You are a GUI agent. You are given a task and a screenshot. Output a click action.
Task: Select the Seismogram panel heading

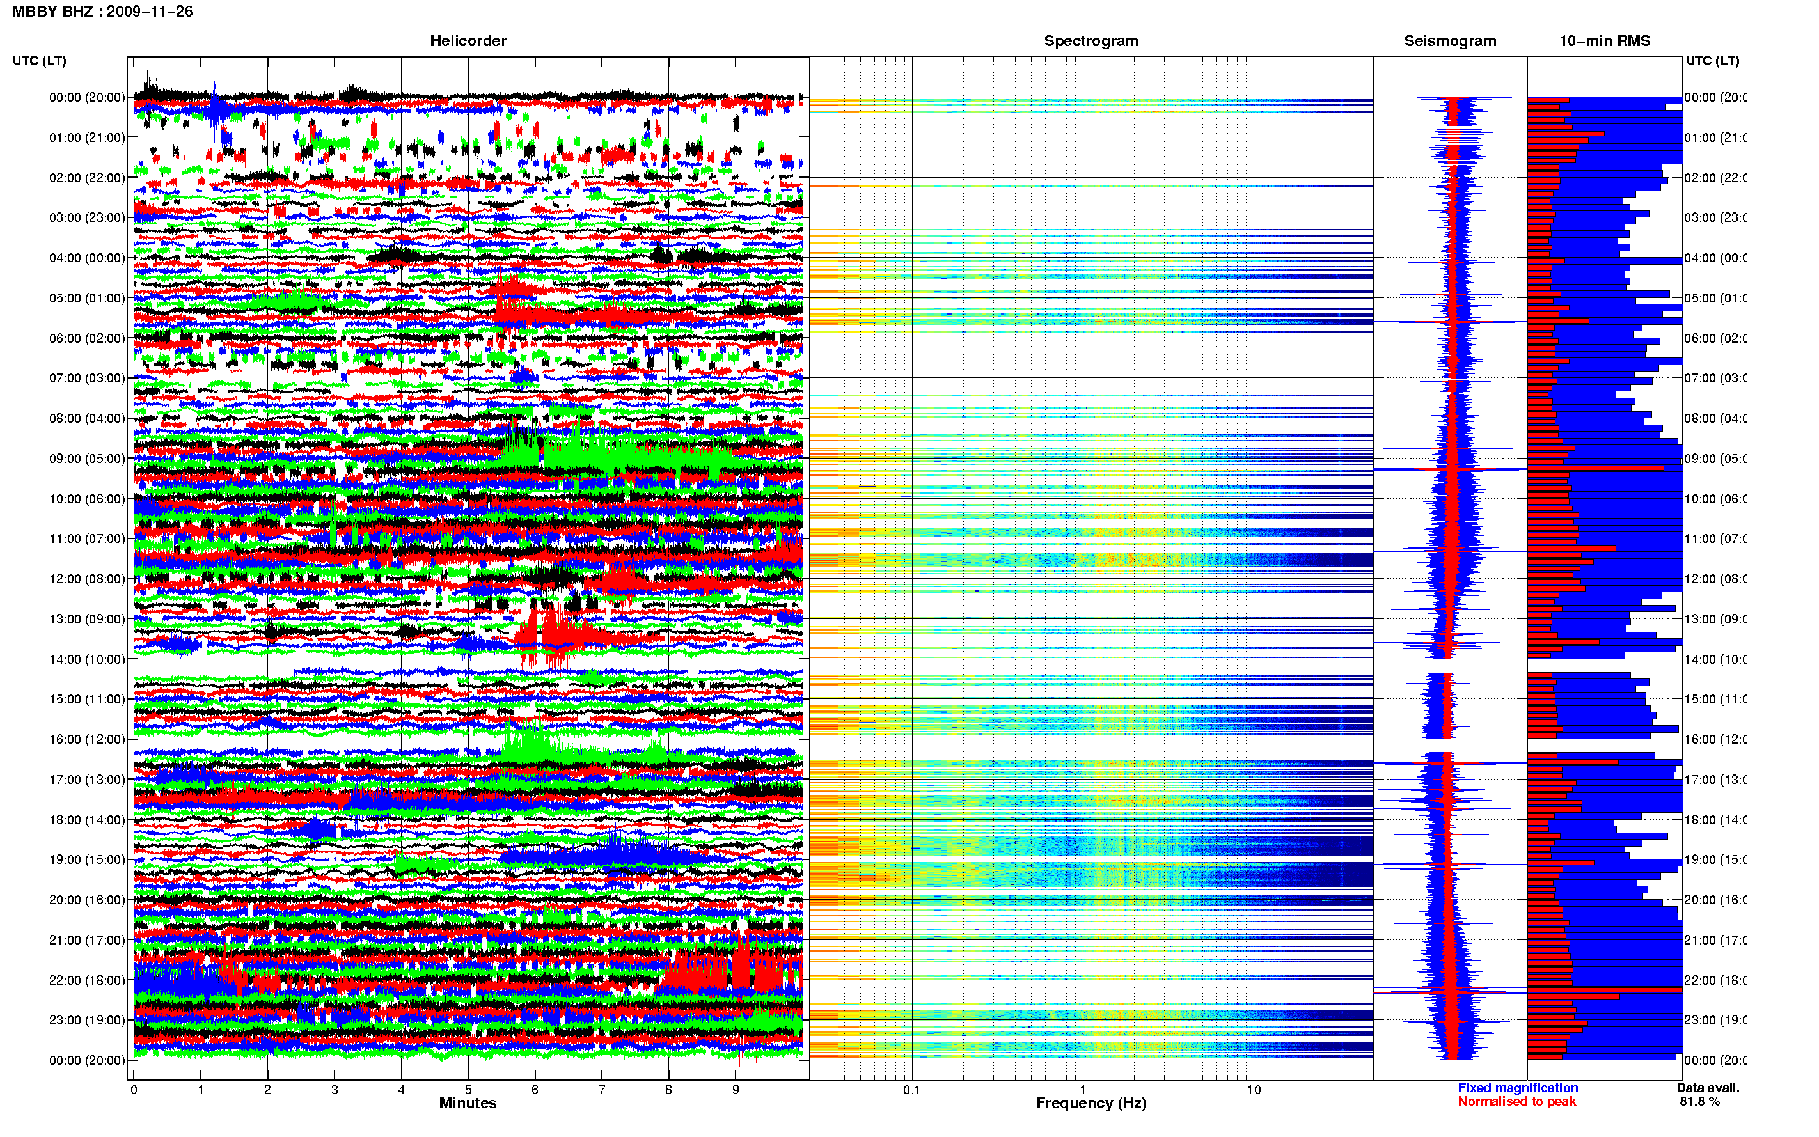(x=1450, y=41)
